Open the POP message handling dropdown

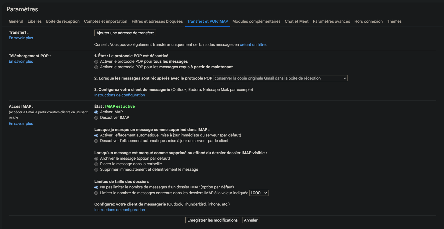tap(280, 78)
